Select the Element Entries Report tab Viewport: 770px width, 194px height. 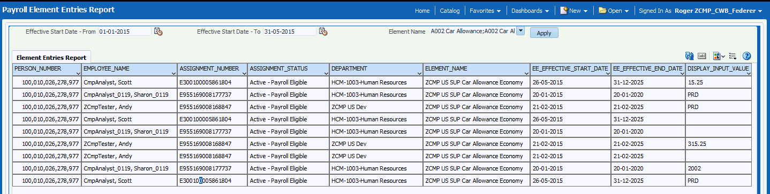(x=51, y=57)
